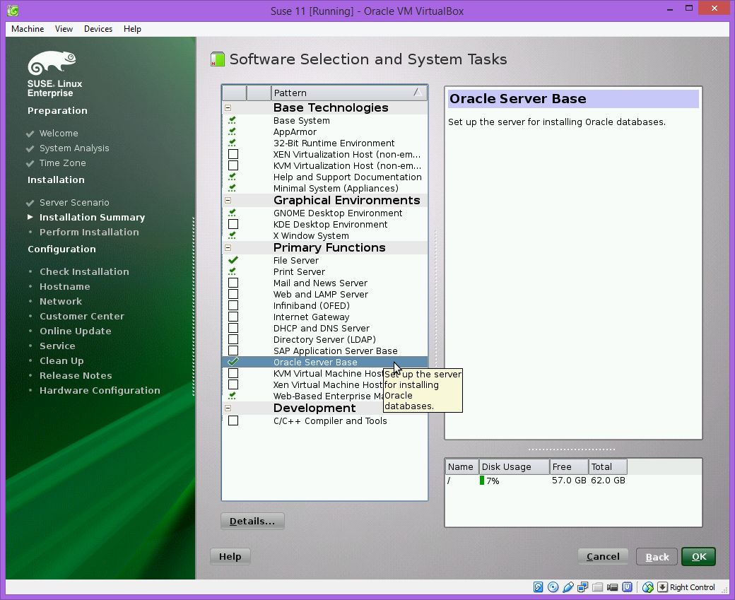This screenshot has width=735, height=600.
Task: Click the video capture camera icon
Action: point(612,587)
